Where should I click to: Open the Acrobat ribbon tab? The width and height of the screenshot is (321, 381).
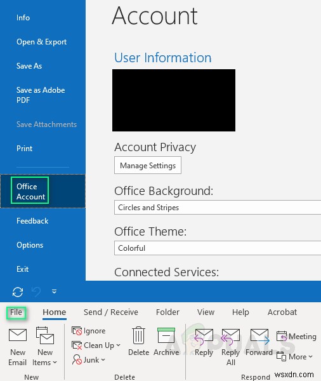282,312
